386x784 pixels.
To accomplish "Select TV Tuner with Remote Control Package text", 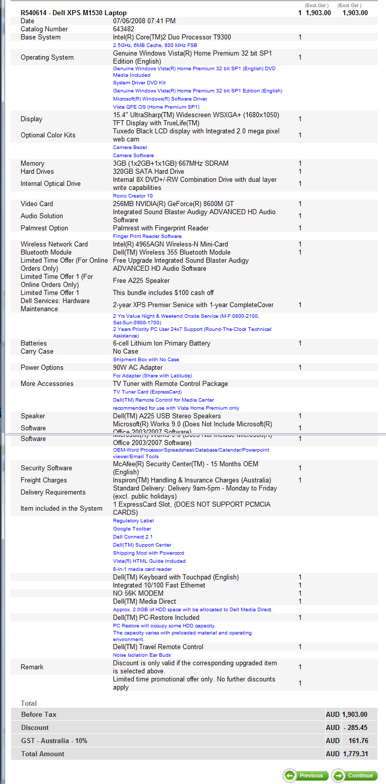I will [x=171, y=383].
